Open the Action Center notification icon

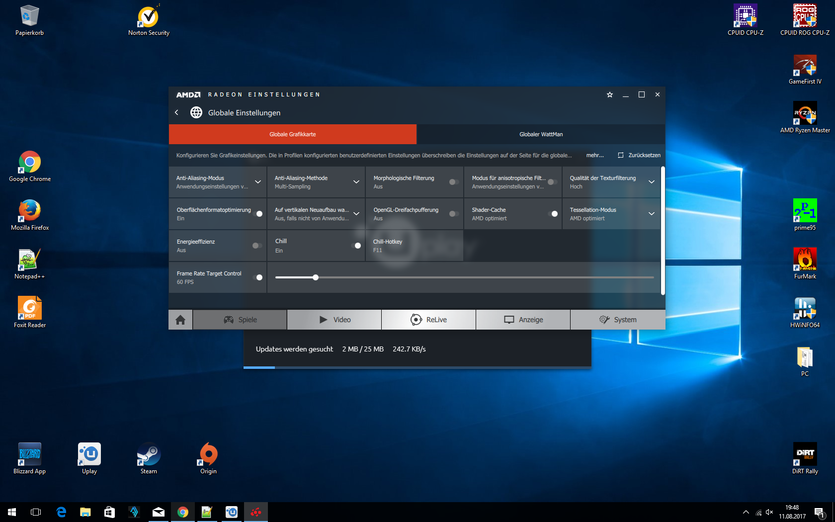[x=820, y=512]
